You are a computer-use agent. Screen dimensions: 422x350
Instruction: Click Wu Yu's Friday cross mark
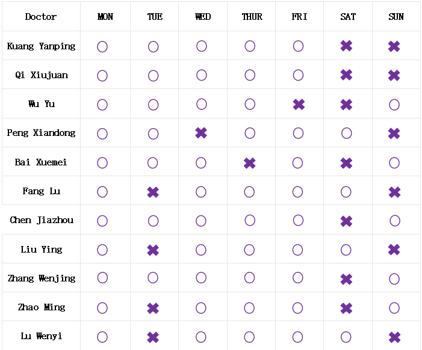click(299, 104)
